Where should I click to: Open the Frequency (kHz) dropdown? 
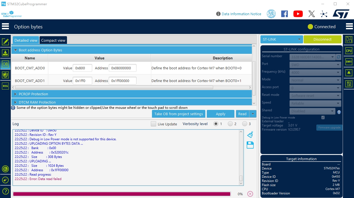pos(315,73)
